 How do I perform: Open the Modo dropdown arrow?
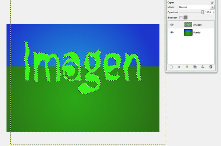point(212,7)
